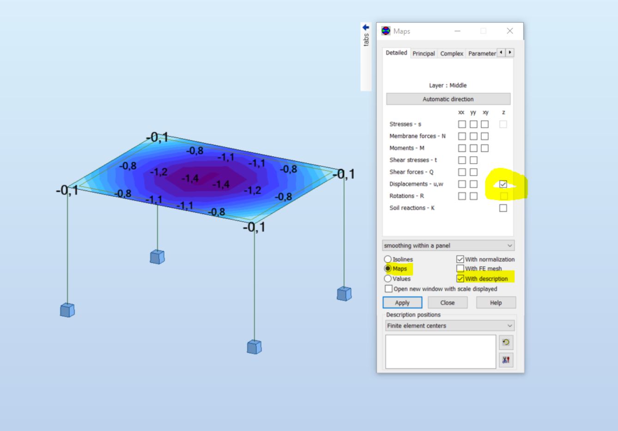Select the Isolines radio button

[x=389, y=259]
